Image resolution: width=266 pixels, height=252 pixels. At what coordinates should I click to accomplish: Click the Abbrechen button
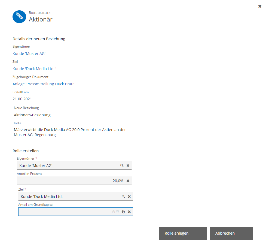pyautogui.click(x=232, y=233)
